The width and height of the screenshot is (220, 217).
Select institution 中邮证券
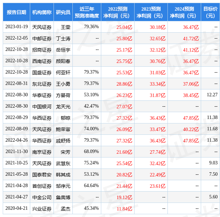pos(42,39)
